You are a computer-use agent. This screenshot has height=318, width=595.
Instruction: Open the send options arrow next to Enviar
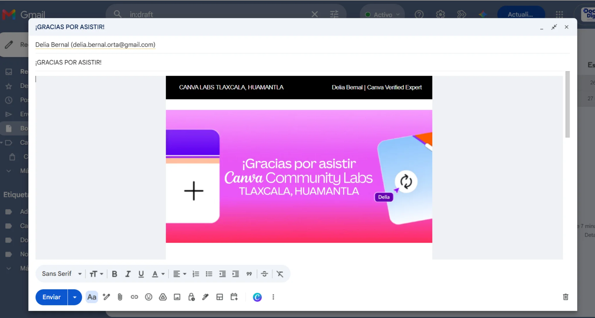pyautogui.click(x=75, y=297)
